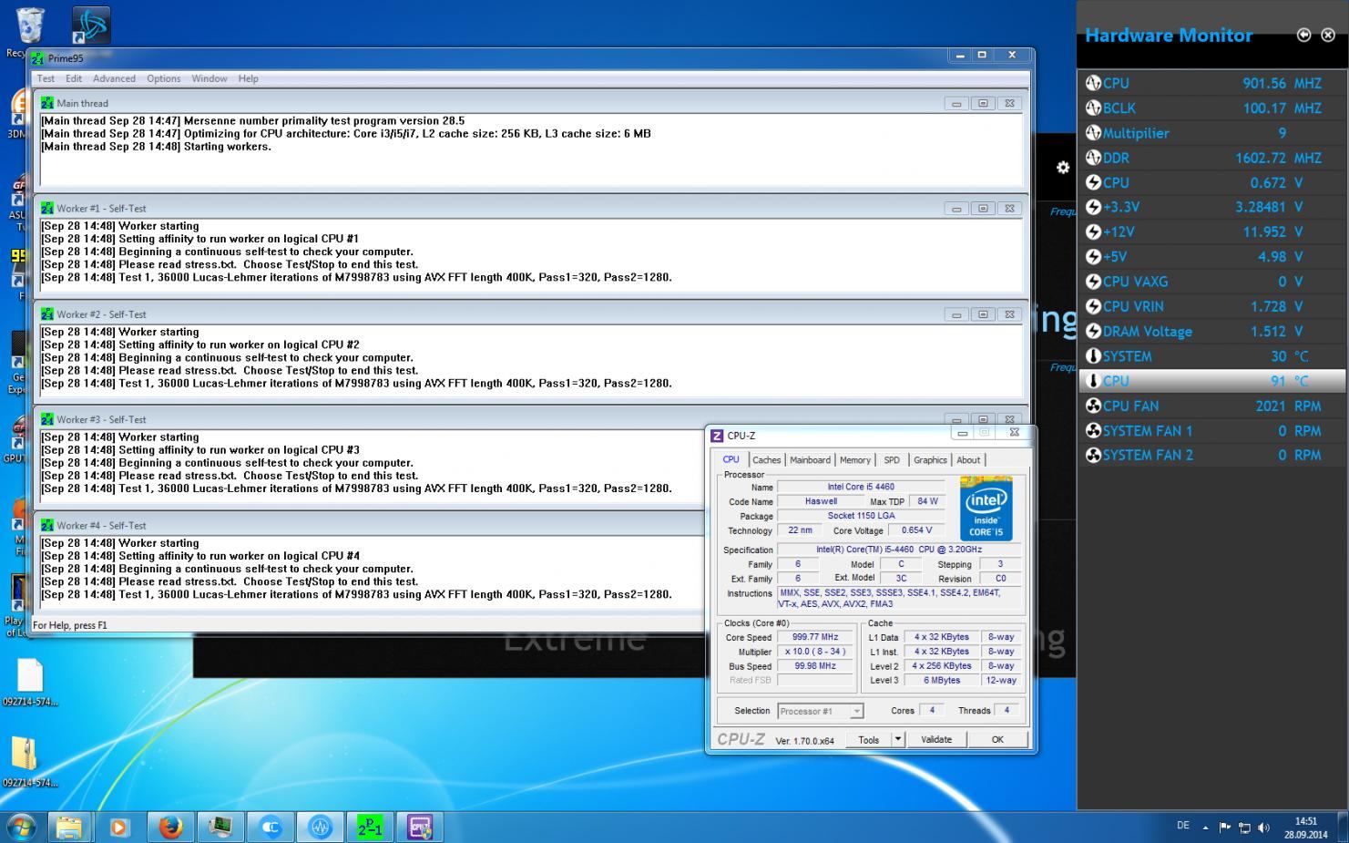
Task: Click the volume icon in system tray
Action: (x=1263, y=828)
